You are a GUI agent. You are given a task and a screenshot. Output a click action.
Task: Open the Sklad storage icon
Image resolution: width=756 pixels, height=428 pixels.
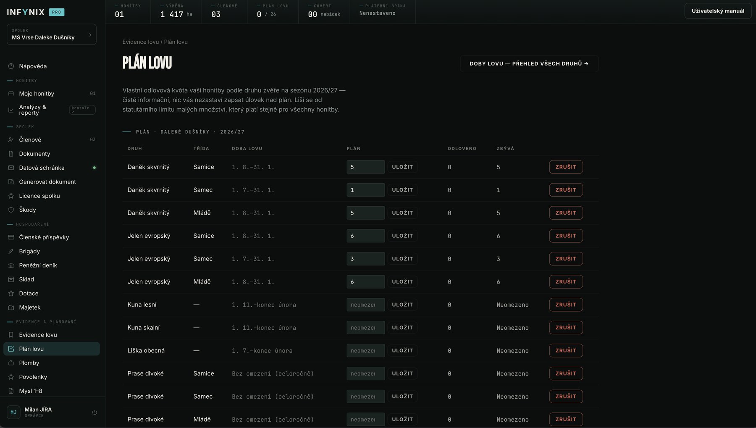tap(11, 279)
